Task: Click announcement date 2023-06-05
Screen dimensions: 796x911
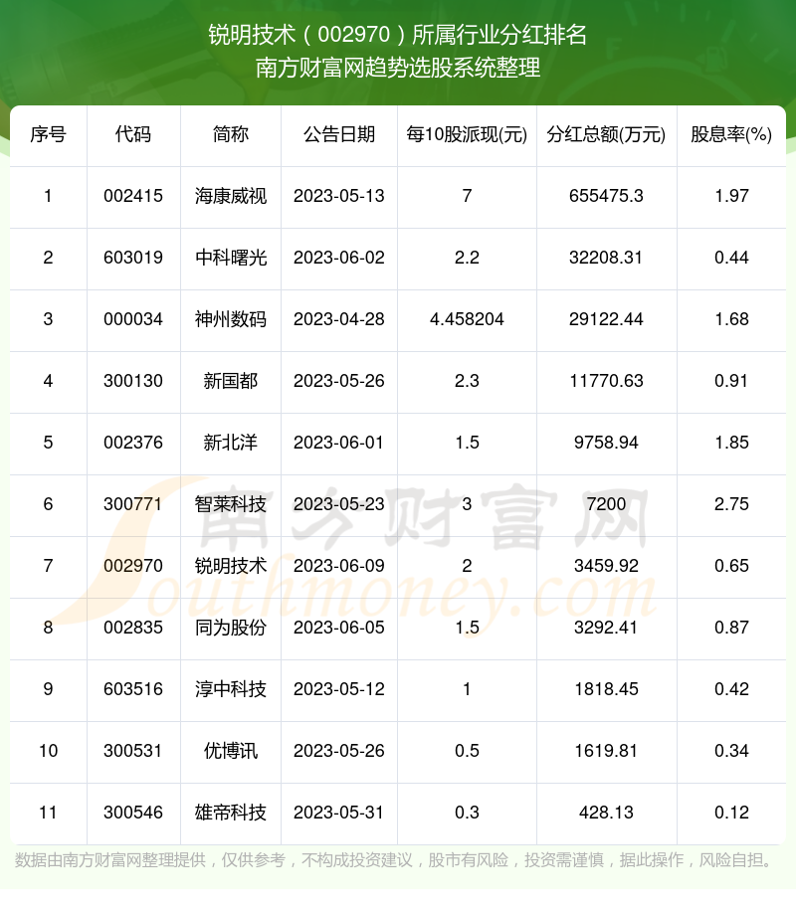Action: click(x=339, y=627)
